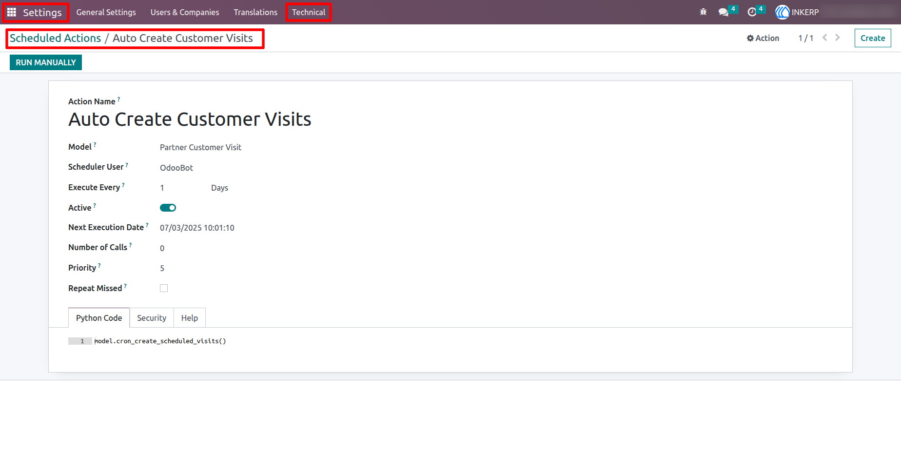
Task: Click the Settings app title
Action: pos(42,12)
